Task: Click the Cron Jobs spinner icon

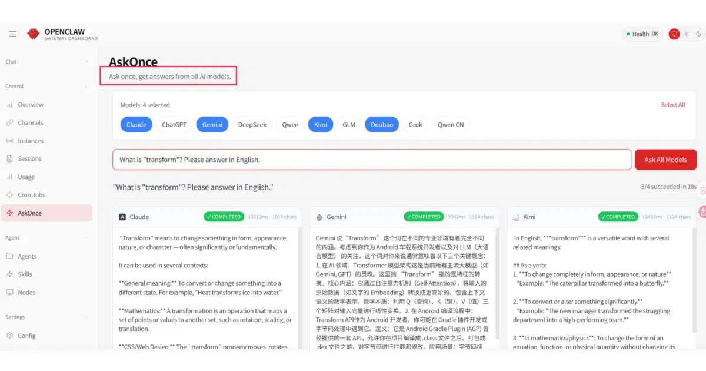Action: 10,195
